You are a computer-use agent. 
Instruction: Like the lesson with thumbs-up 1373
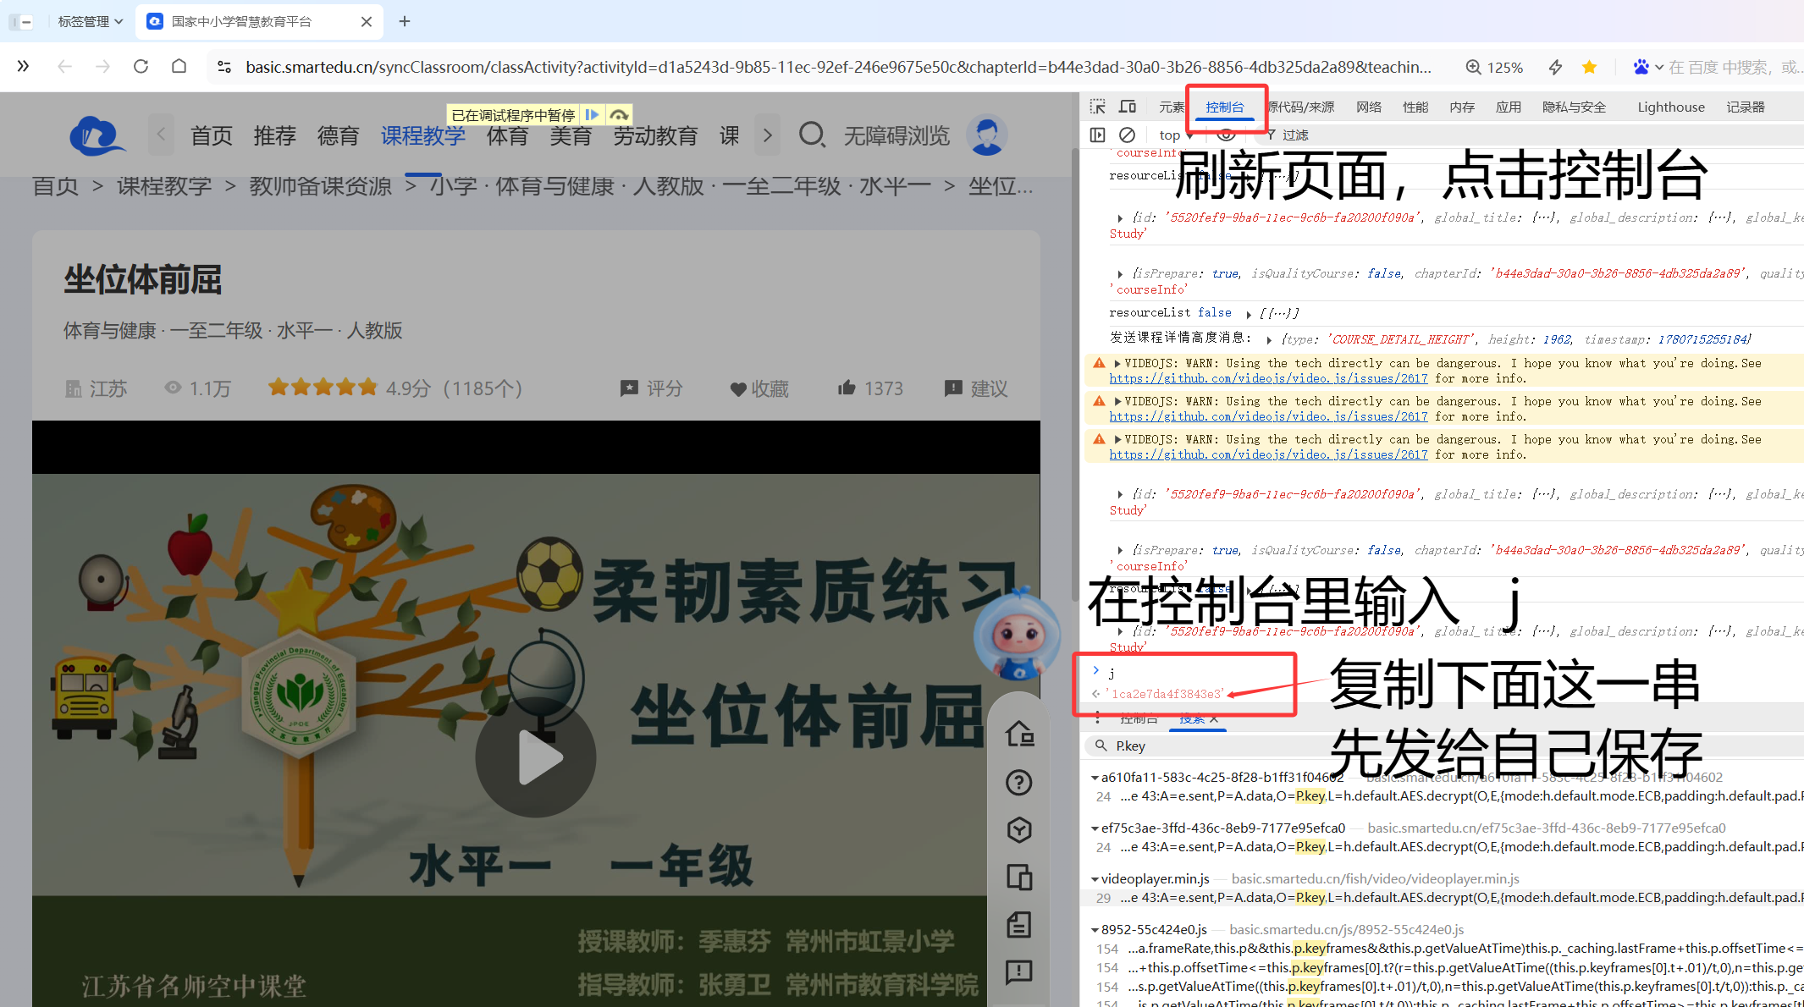coord(870,388)
